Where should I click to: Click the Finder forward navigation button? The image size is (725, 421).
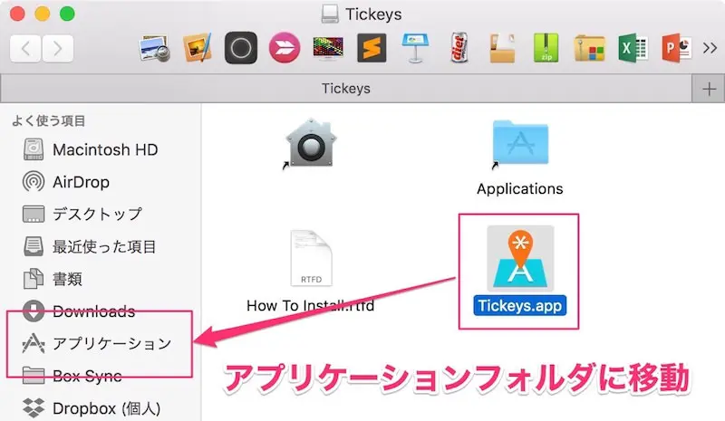[57, 49]
